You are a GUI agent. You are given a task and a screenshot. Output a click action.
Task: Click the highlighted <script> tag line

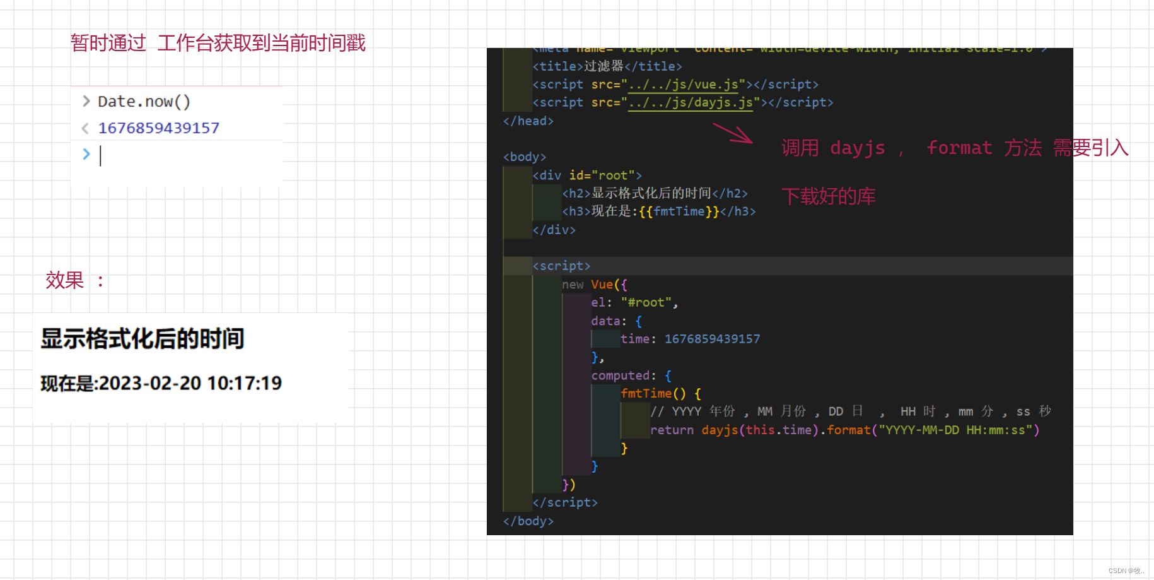point(561,266)
